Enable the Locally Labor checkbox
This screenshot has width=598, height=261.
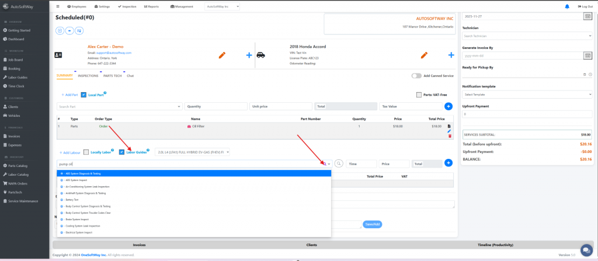click(x=86, y=152)
